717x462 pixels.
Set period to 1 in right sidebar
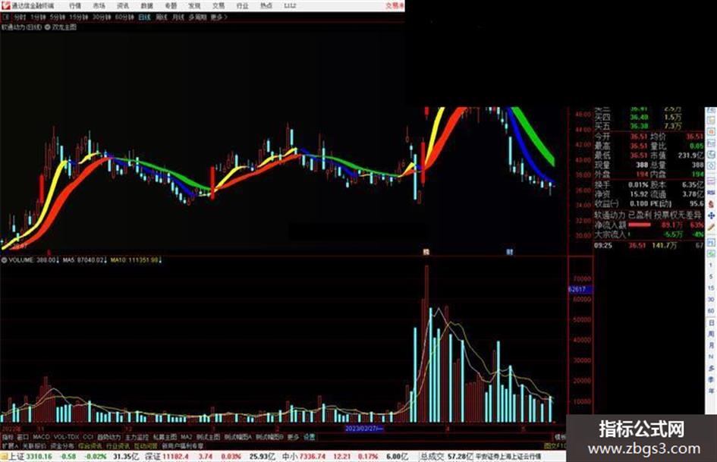click(711, 265)
